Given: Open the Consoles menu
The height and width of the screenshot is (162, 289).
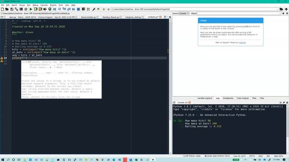Looking at the screenshot, I should pos(44,5).
